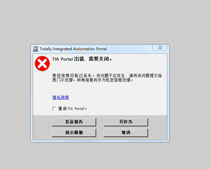This screenshot has width=211, height=169.
Task: Choose 另存为 to save the report
Action: (x=126, y=122)
